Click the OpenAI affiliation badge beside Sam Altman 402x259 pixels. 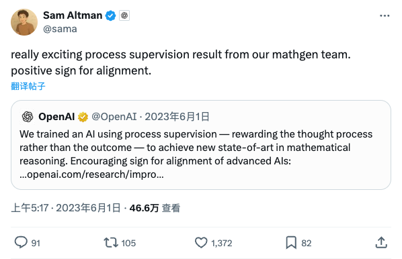(124, 15)
